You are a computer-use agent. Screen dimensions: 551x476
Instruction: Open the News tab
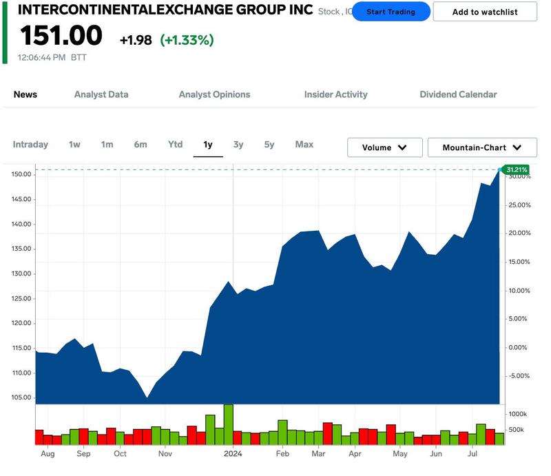click(25, 94)
